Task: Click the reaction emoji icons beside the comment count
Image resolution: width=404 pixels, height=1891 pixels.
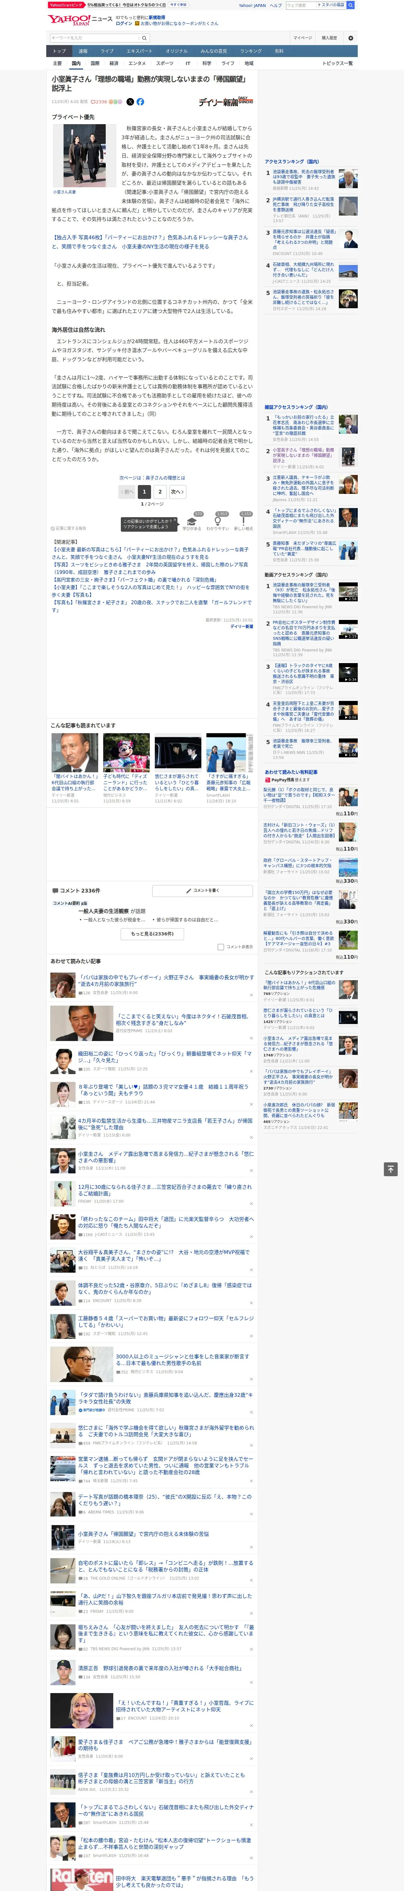Action: (116, 102)
